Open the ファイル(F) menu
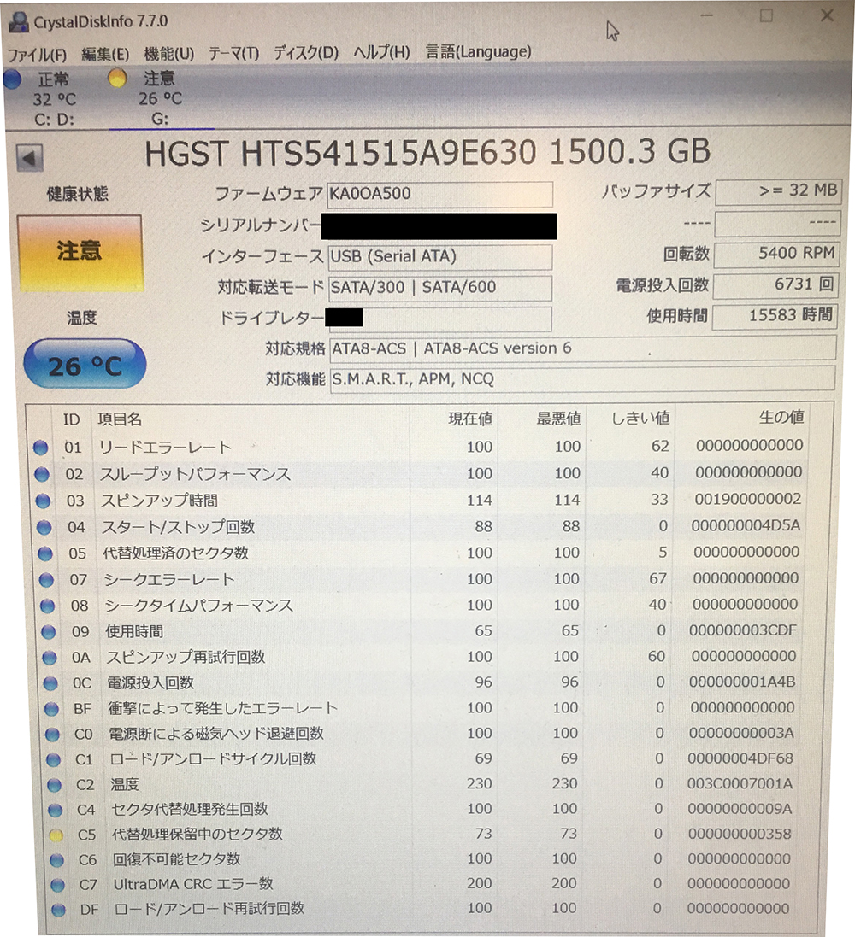Viewport: 855px width, 937px height. click(38, 52)
